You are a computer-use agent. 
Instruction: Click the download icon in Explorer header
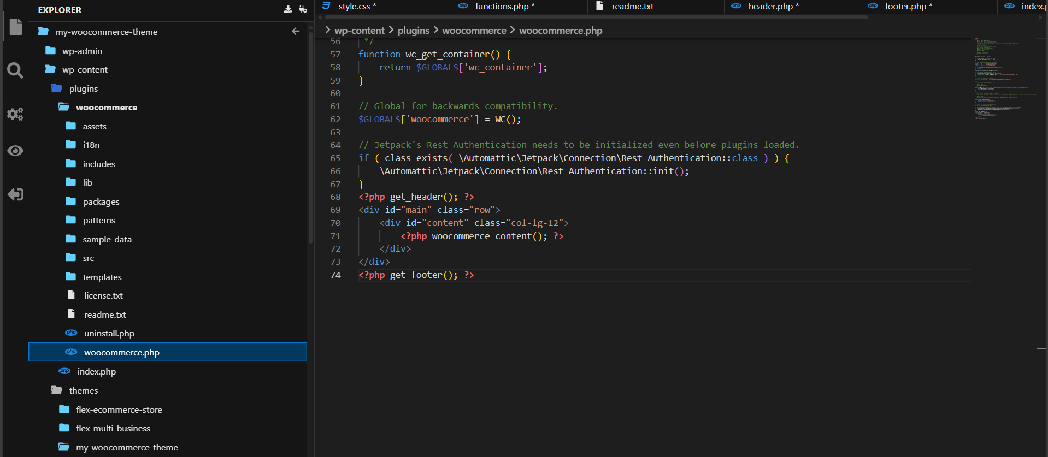click(288, 9)
